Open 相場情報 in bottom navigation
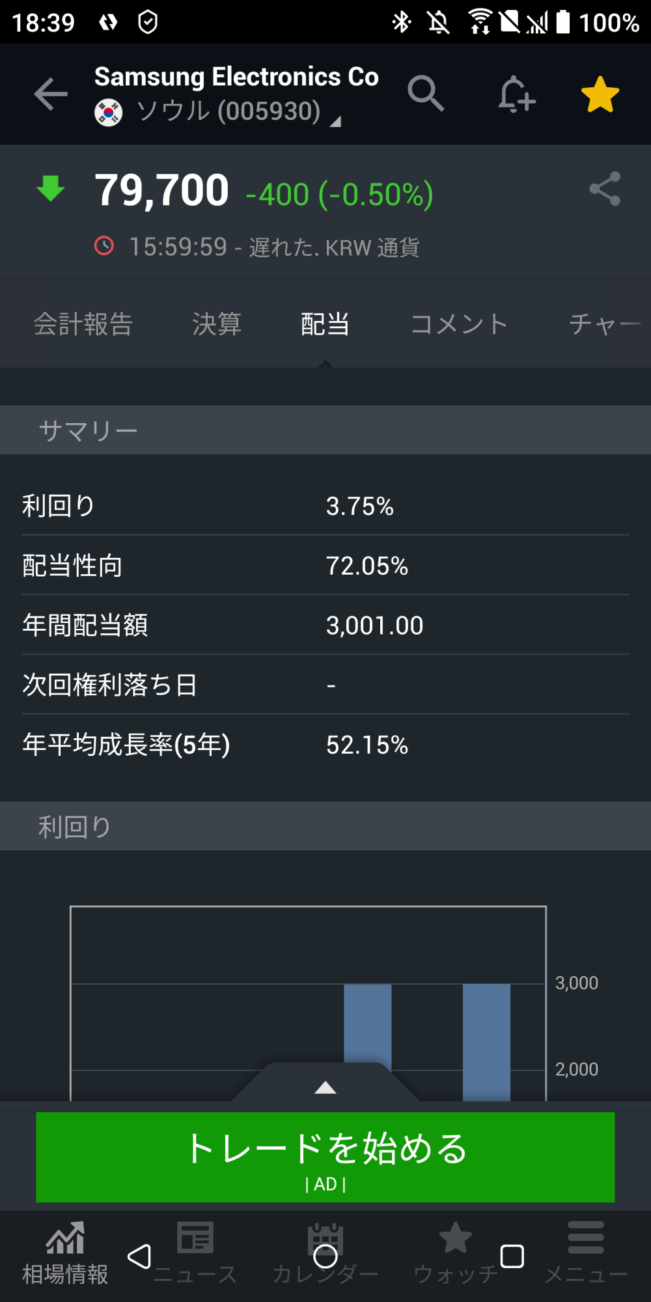Screen dimensions: 651x1302 (65, 1253)
